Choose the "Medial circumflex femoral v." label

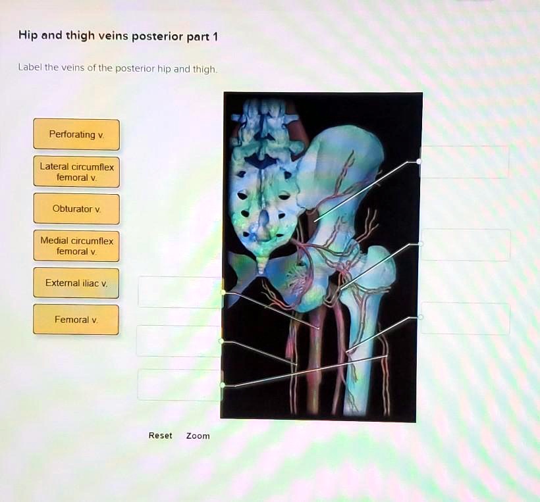[x=76, y=245]
